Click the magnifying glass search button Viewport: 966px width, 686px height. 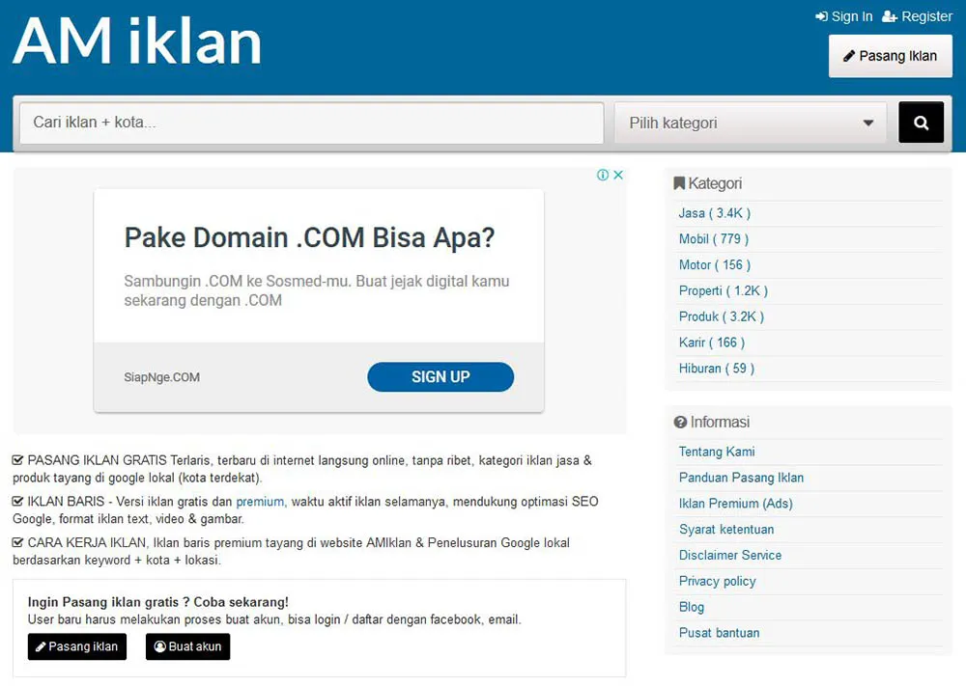[x=921, y=123]
